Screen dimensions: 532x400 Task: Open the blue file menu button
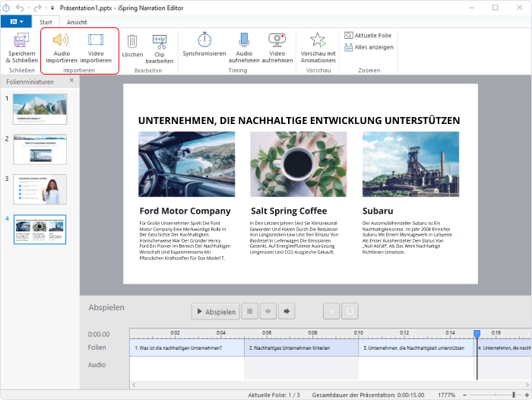[x=16, y=21]
